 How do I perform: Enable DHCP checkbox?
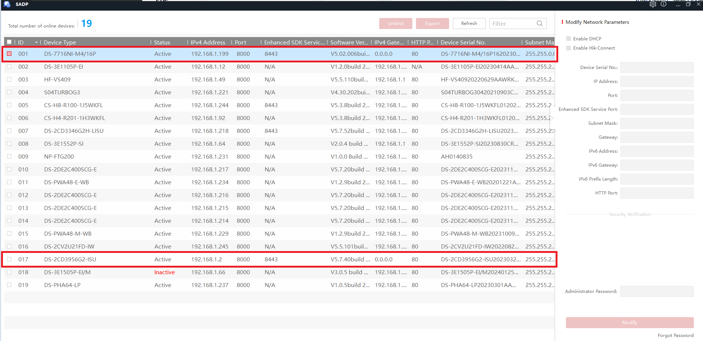point(569,39)
